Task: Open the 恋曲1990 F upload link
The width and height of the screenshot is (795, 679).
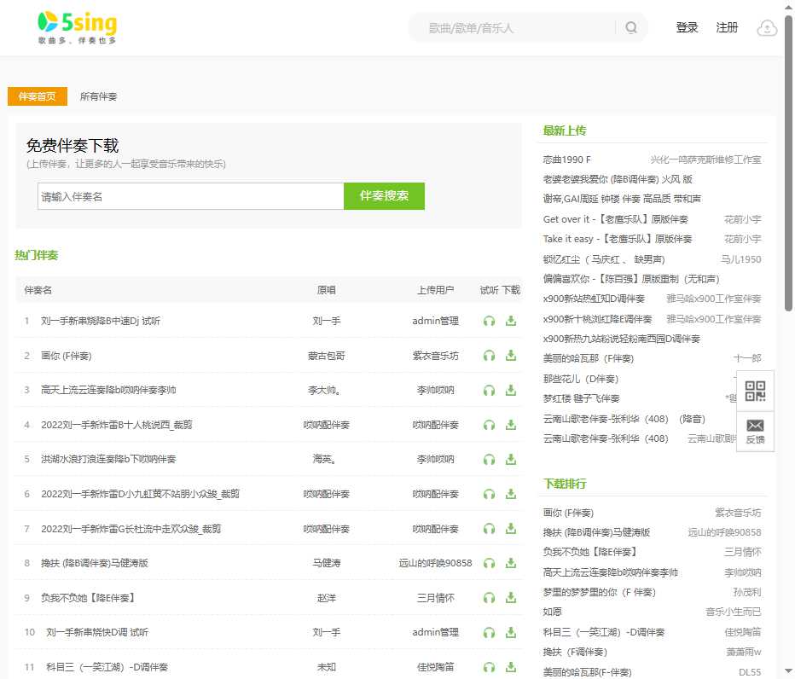Action: point(566,159)
